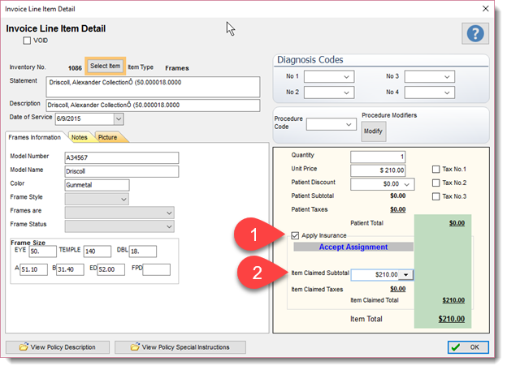Switch to the Notes tab
507x370 pixels.
(80, 137)
